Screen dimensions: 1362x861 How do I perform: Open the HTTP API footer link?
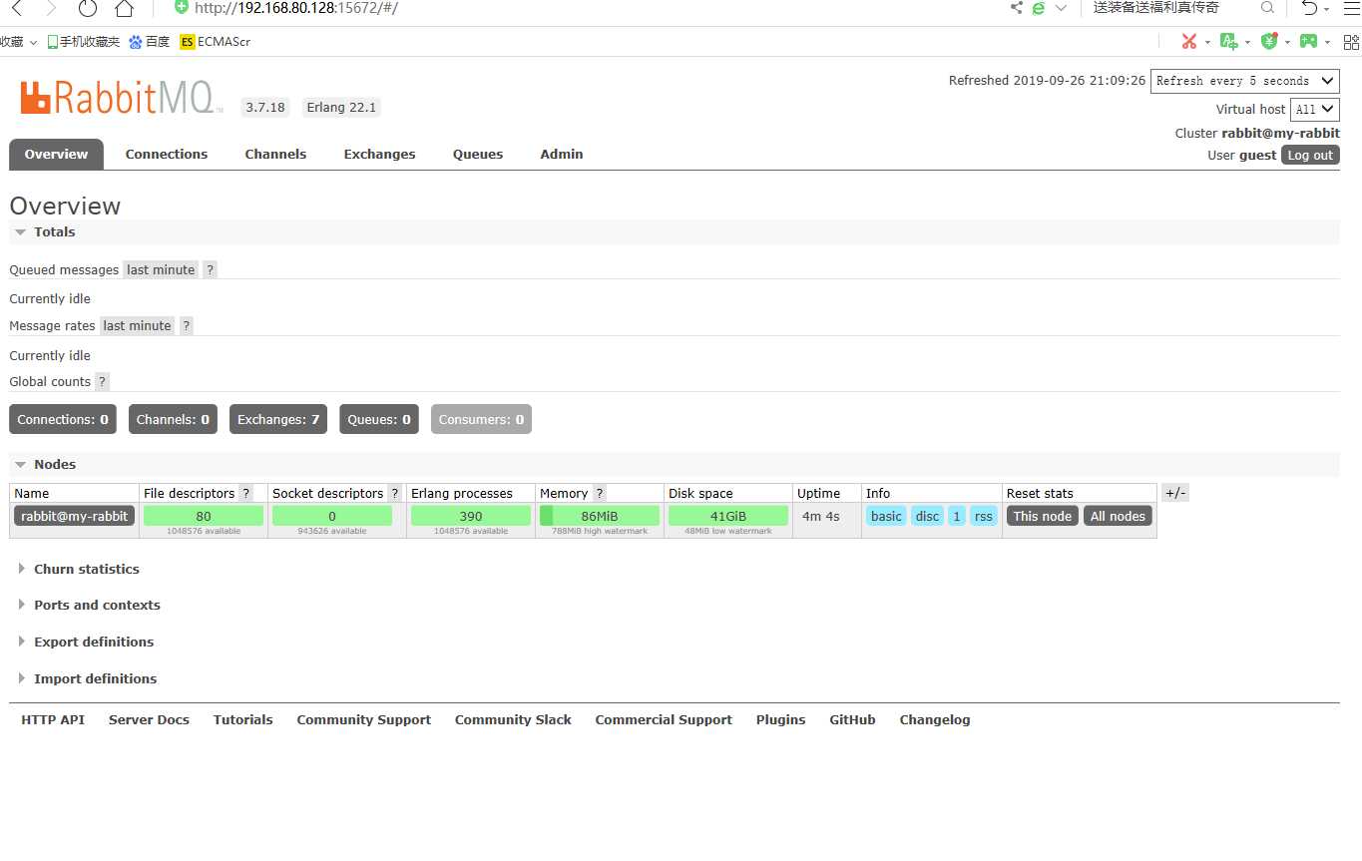click(x=53, y=720)
